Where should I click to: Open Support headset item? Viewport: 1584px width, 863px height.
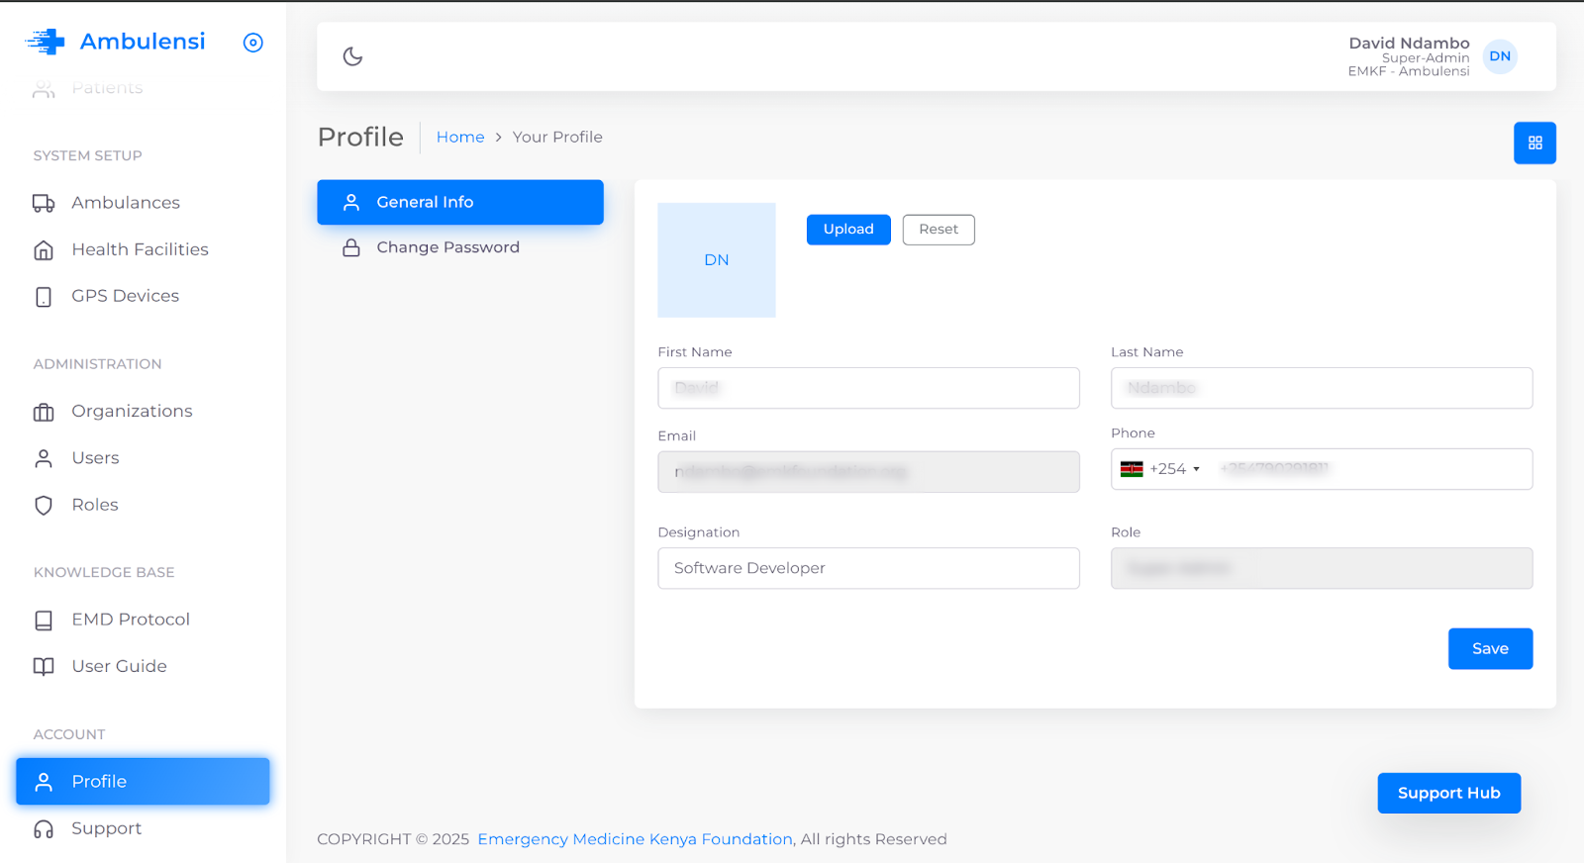click(x=106, y=828)
